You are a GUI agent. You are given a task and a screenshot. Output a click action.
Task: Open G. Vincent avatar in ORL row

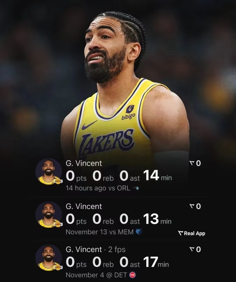point(49,172)
